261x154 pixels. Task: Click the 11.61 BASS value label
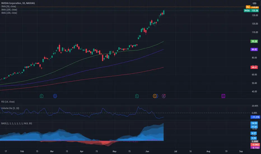pyautogui.click(x=254, y=127)
